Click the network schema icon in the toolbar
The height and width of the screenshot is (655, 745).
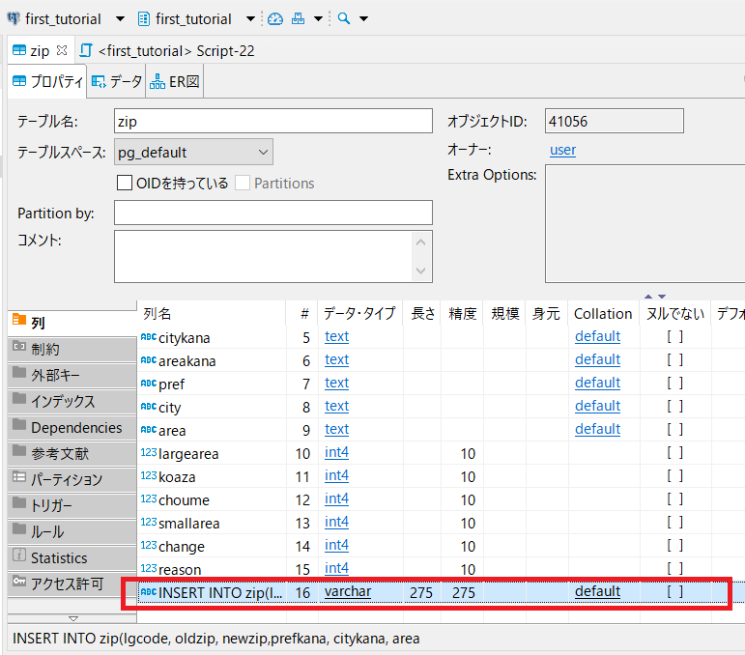tap(299, 19)
